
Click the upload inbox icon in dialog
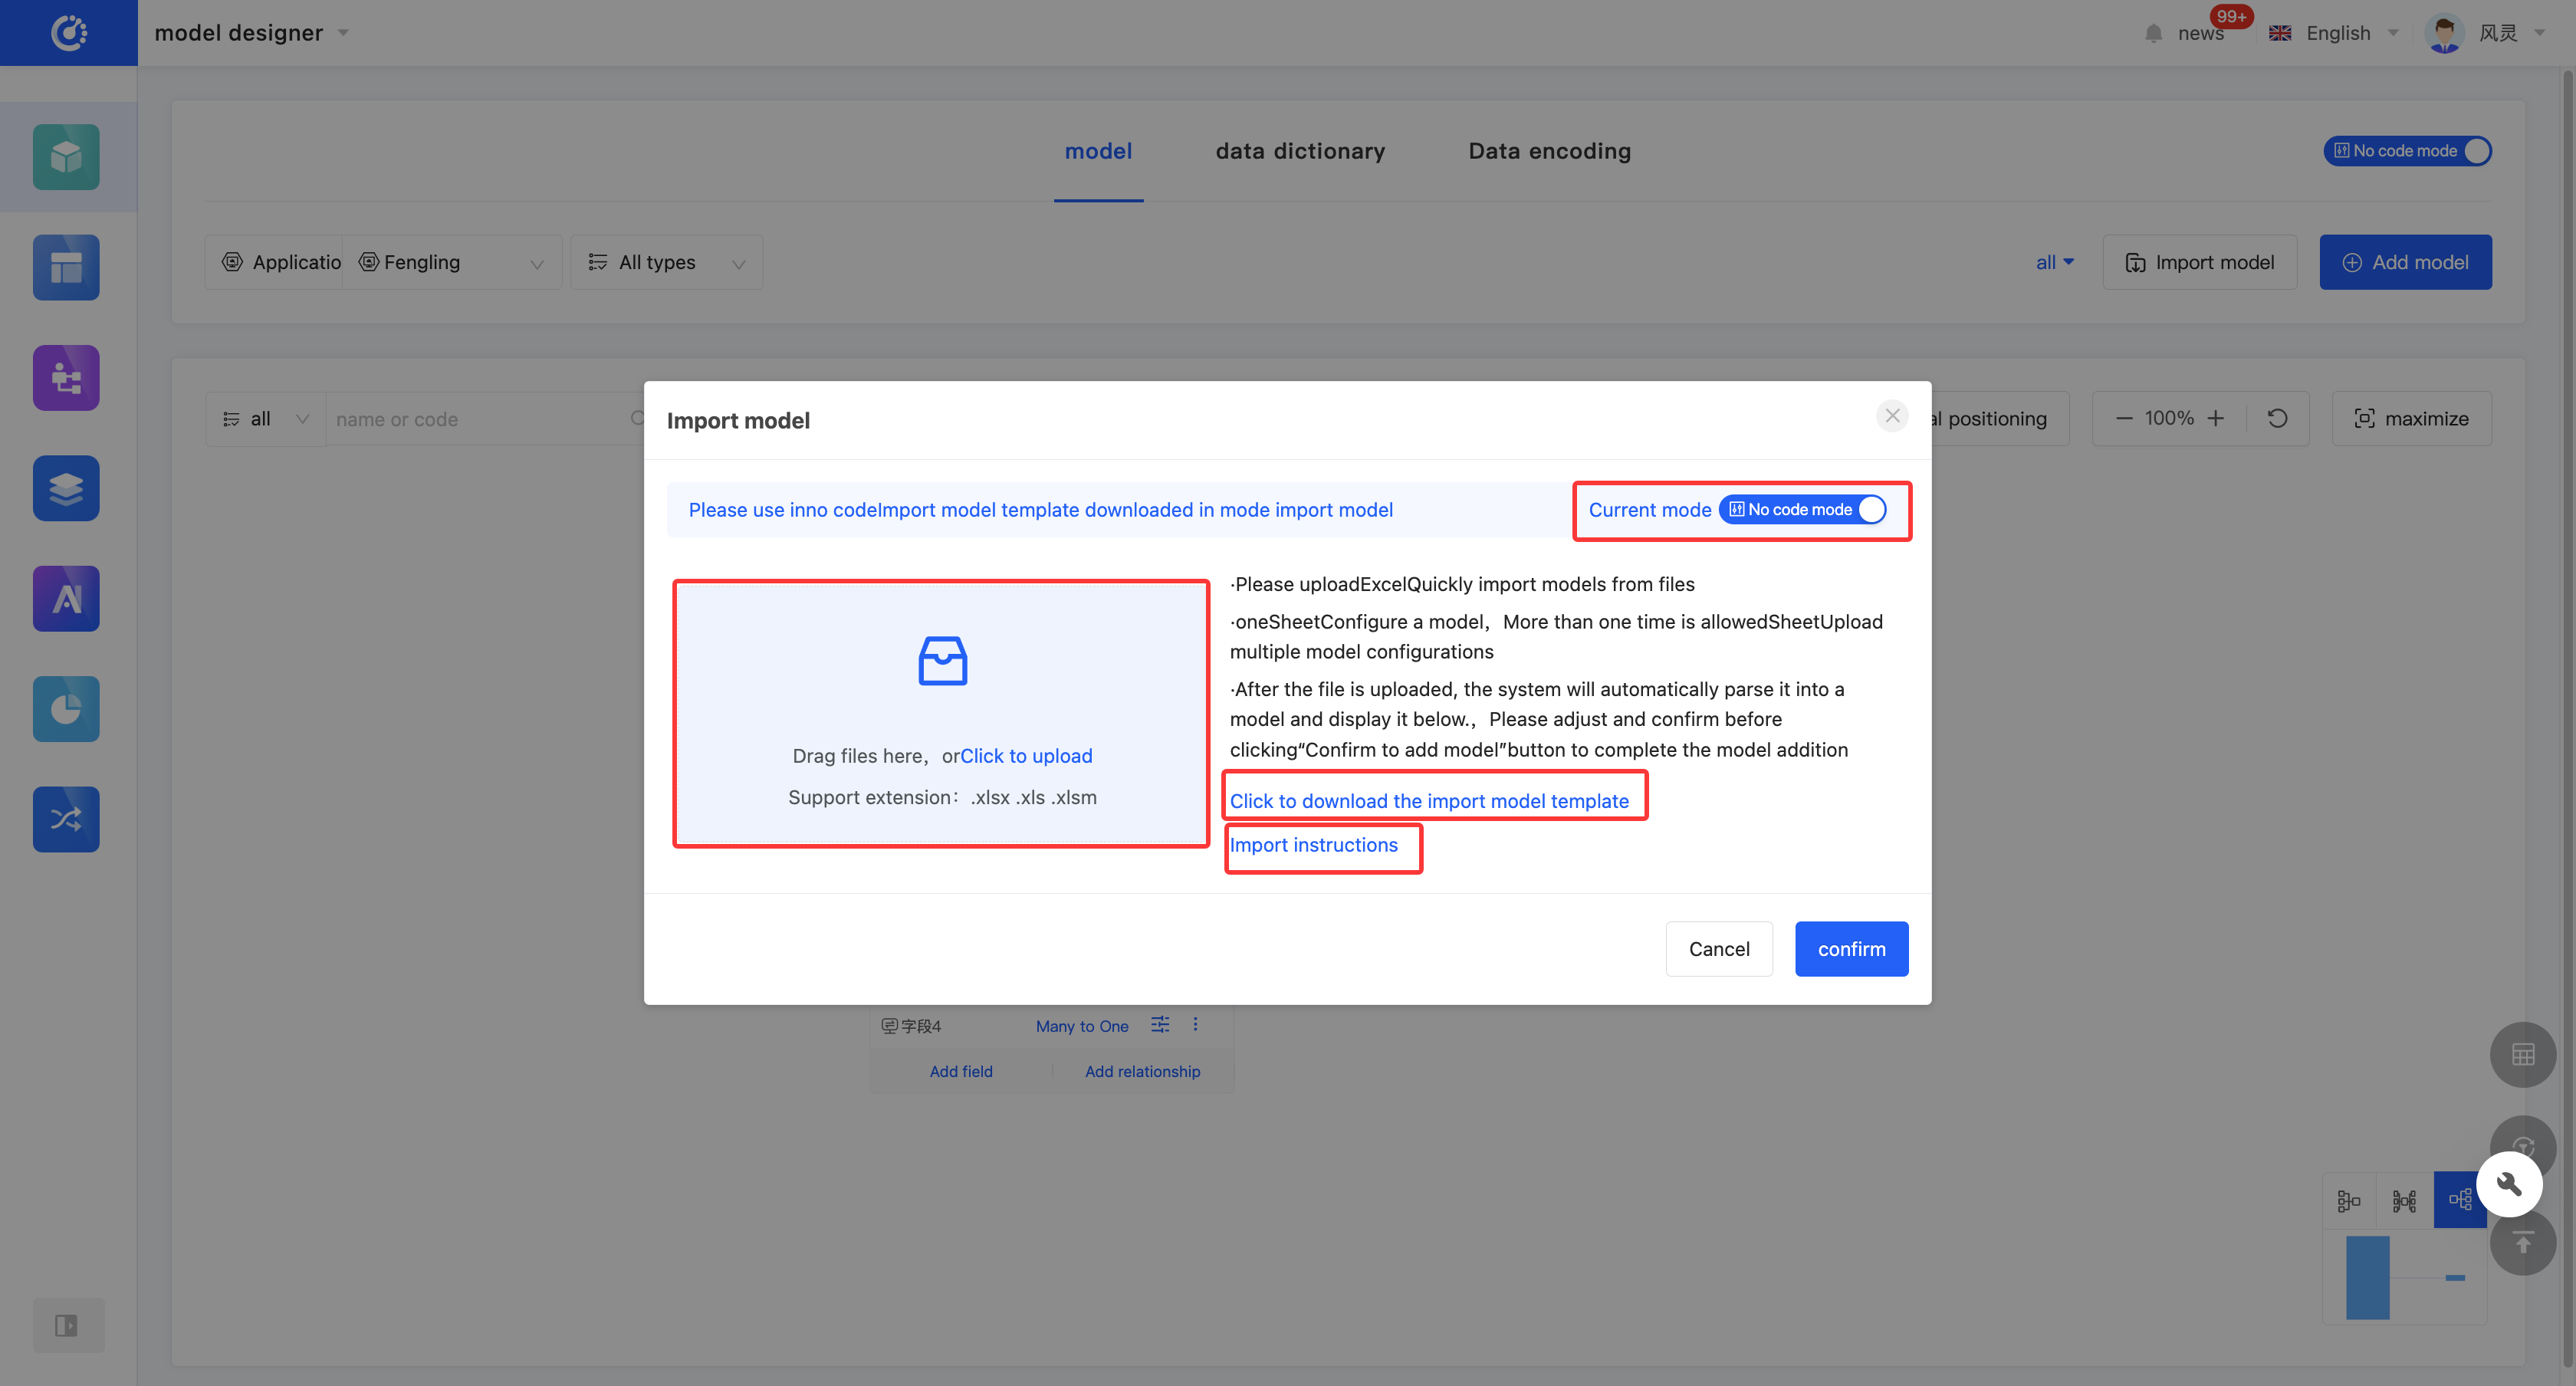pos(942,661)
